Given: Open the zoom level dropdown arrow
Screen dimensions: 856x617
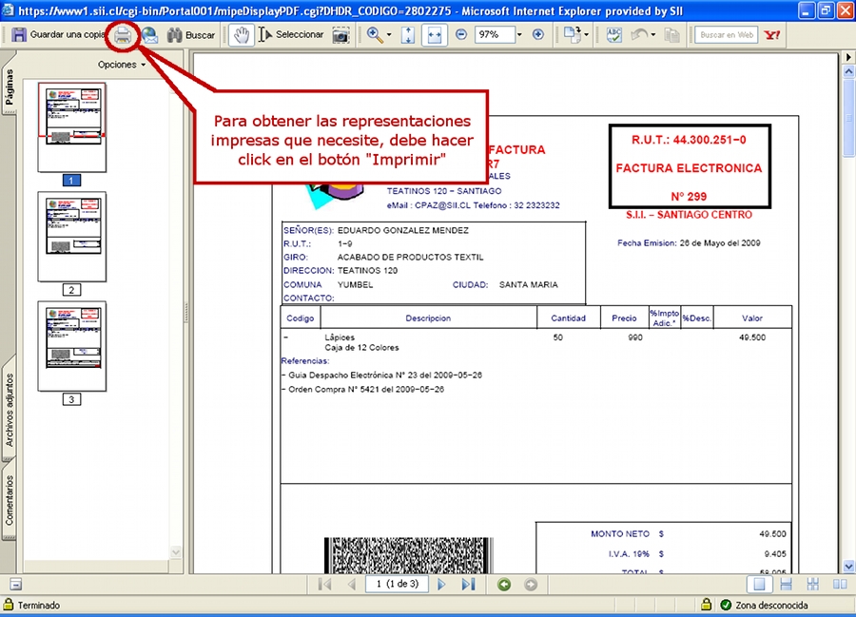Looking at the screenshot, I should (x=519, y=35).
